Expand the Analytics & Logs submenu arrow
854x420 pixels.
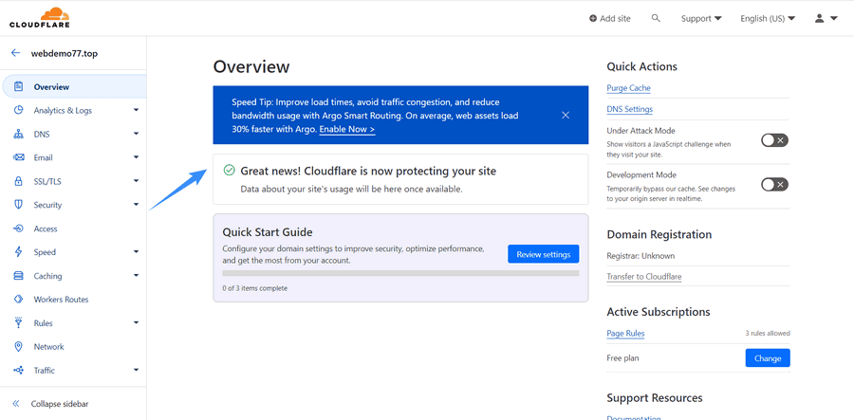point(136,110)
